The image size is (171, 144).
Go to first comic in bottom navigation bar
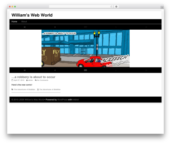25,70
